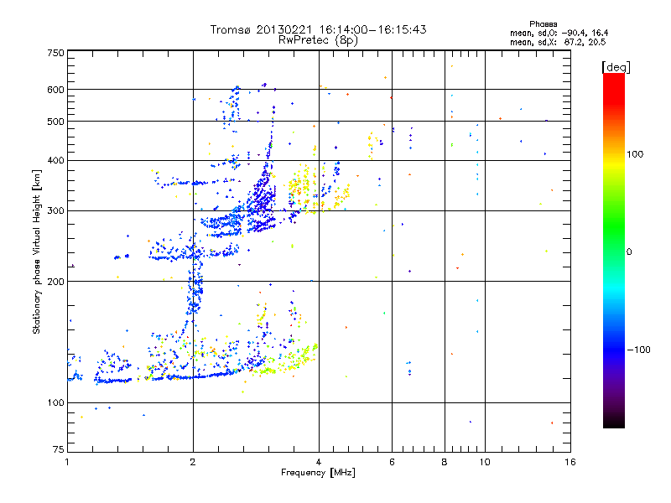Click the y-axis tick label "75"

pos(59,449)
